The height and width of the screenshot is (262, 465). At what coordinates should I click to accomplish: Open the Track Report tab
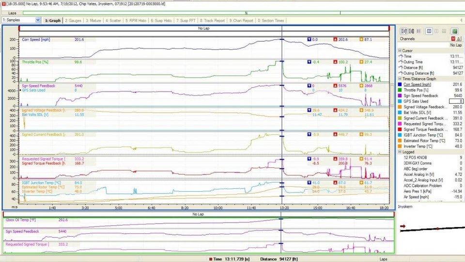(214, 20)
